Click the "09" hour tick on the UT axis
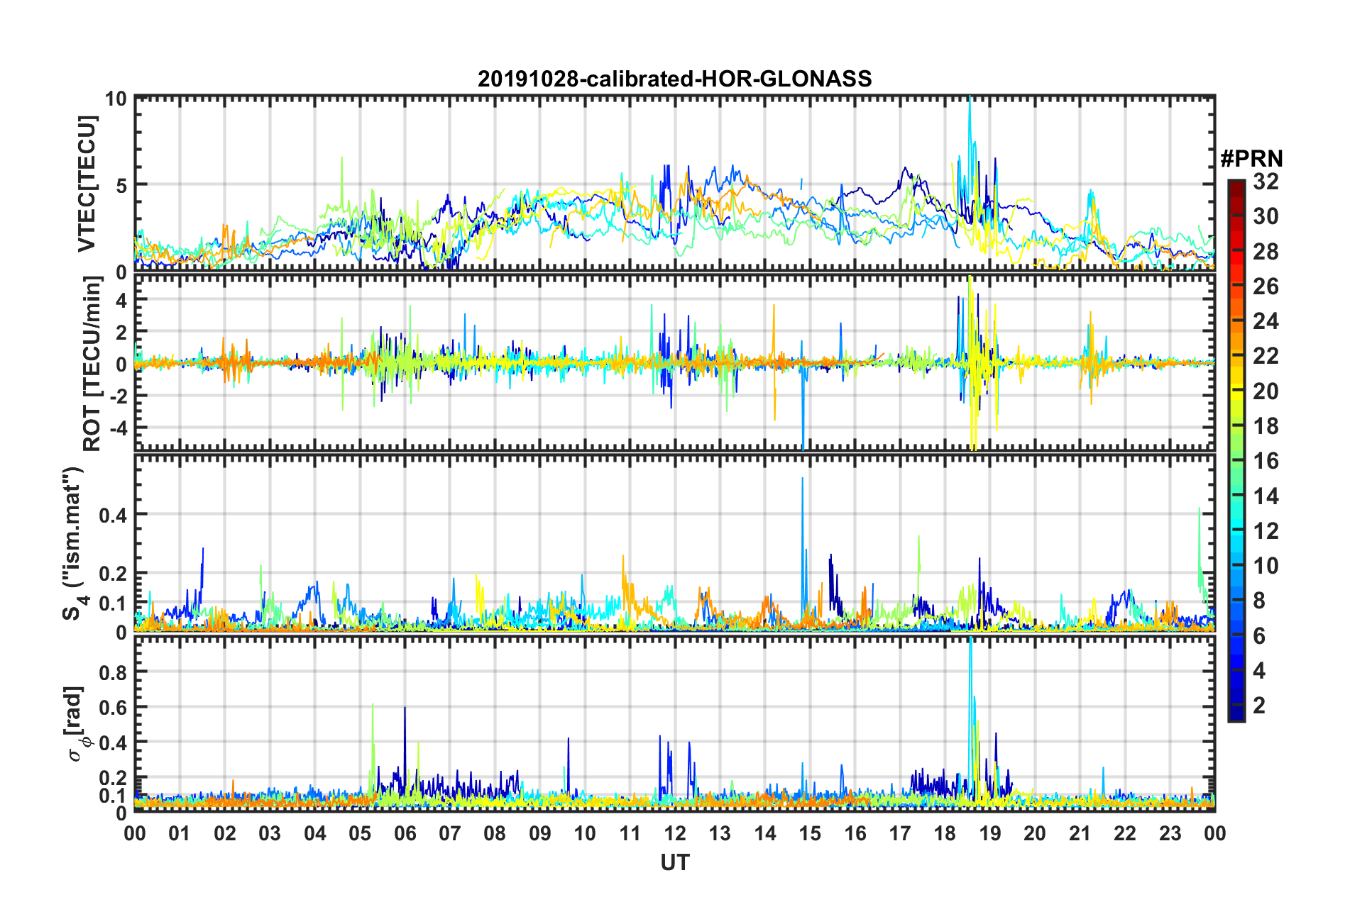 pos(540,833)
